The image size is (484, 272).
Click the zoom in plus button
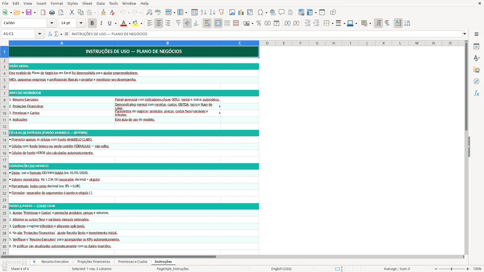tap(468, 269)
